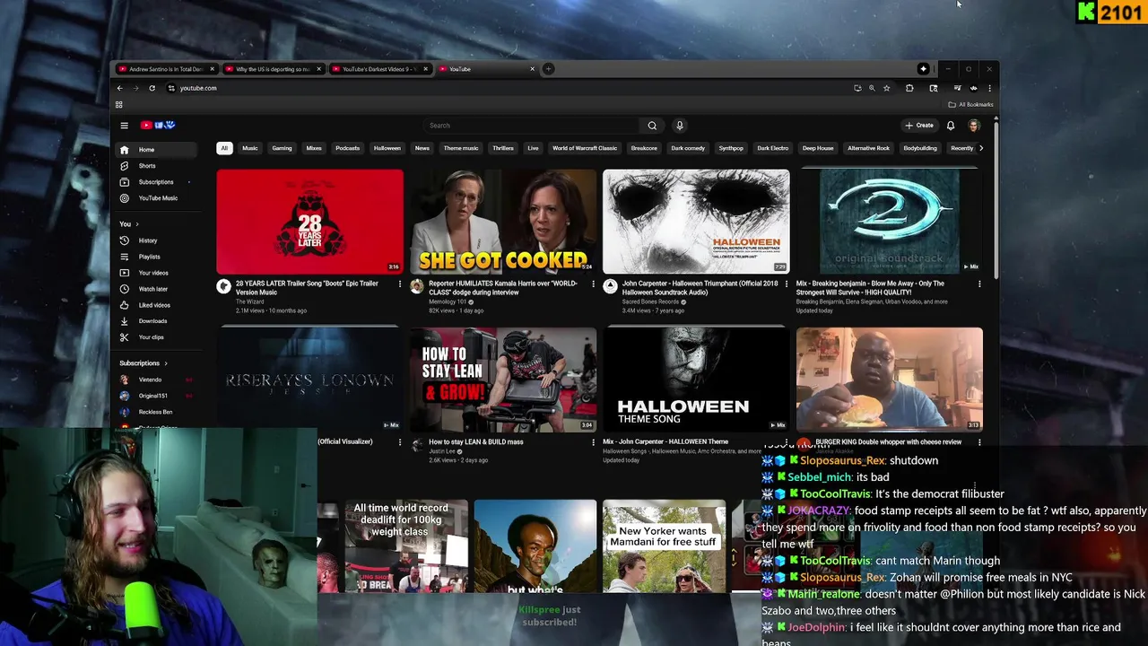Click the Create button
The height and width of the screenshot is (646, 1148).
919,126
